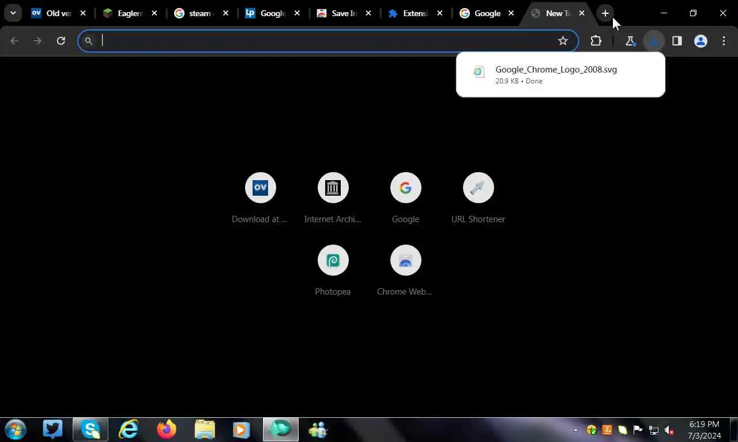This screenshot has height=442, width=738.
Task: Open the Internet Archive shortcut
Action: tap(333, 199)
